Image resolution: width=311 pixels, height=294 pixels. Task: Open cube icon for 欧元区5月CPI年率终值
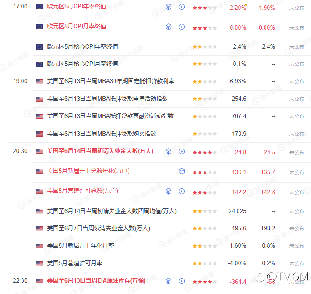[168, 7]
